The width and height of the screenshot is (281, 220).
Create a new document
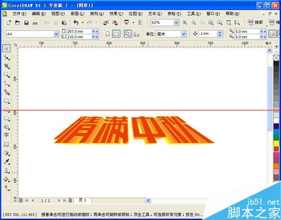click(x=8, y=23)
